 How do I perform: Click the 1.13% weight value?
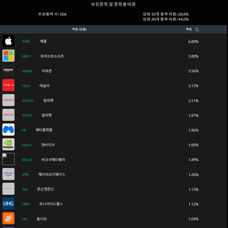(193, 189)
